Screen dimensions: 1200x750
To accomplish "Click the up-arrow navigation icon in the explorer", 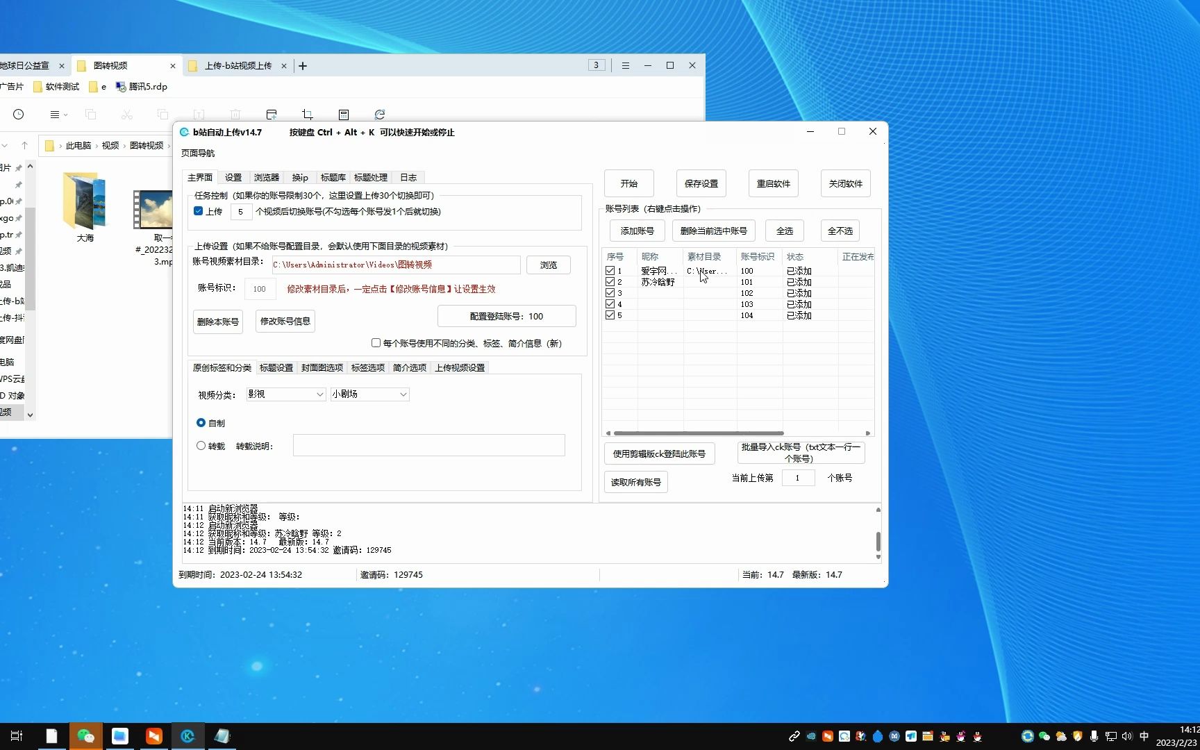I will [24, 145].
